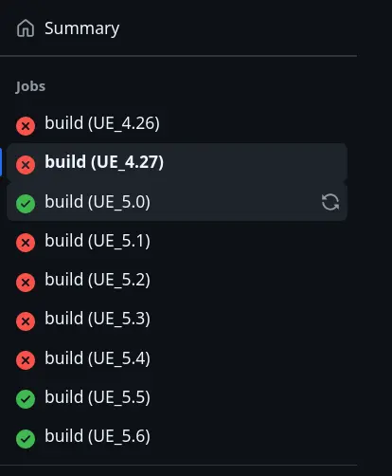Open the build (UE_5.0) job

click(x=98, y=201)
